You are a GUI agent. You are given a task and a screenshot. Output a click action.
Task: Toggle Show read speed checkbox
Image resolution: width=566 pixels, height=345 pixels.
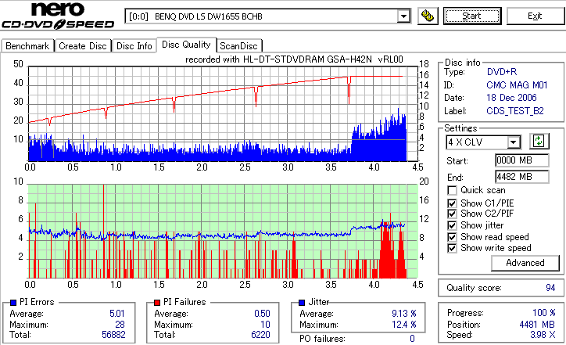(452, 237)
